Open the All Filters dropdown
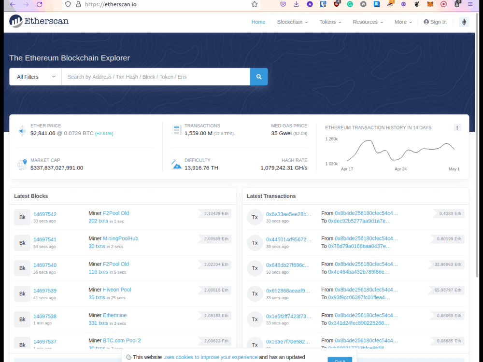The width and height of the screenshot is (483, 362). [35, 77]
